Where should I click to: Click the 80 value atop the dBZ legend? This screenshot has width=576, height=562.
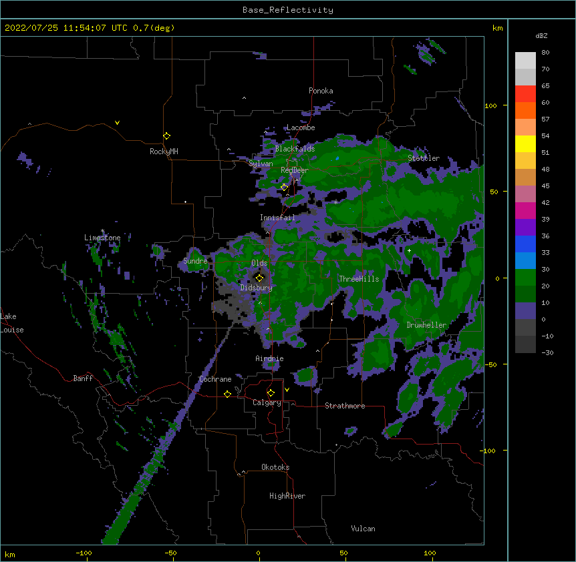pyautogui.click(x=545, y=53)
